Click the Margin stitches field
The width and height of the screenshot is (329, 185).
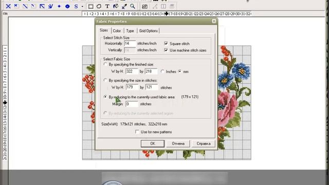(132, 104)
